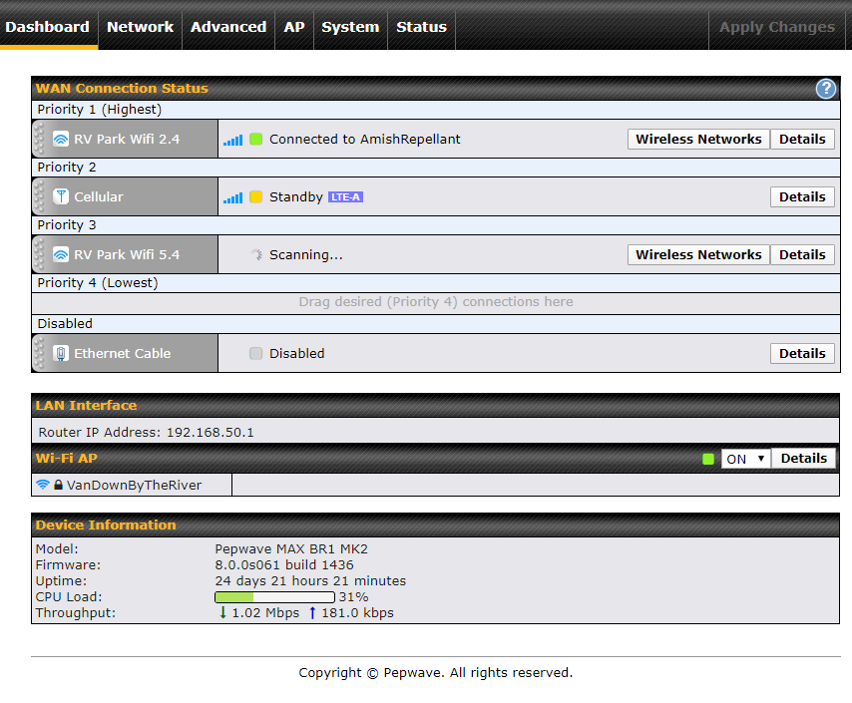Image resolution: width=852 pixels, height=703 pixels.
Task: Click the 31% CPU load value
Action: (354, 597)
